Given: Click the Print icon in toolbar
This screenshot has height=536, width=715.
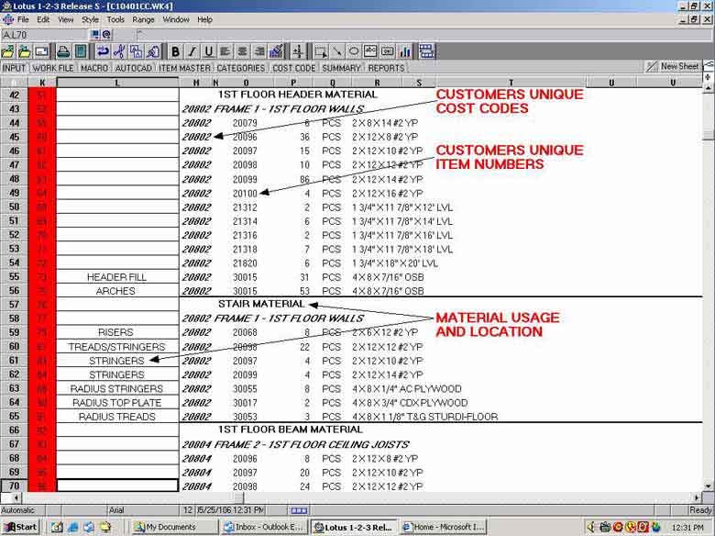Looking at the screenshot, I should 63,51.
